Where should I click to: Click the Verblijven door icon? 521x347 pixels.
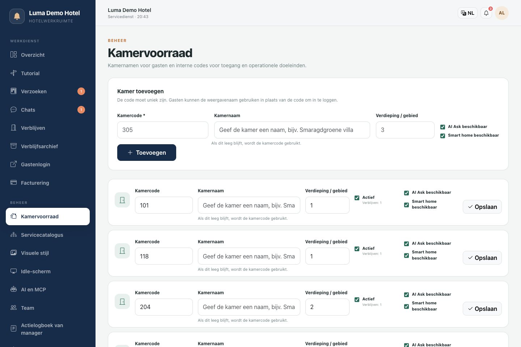[13, 128]
